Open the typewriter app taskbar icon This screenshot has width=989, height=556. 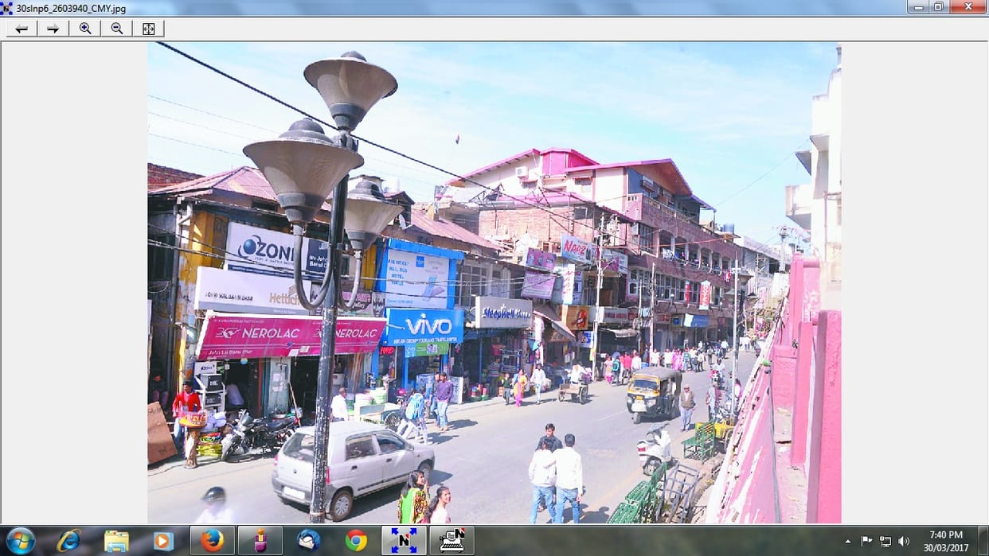tap(451, 541)
